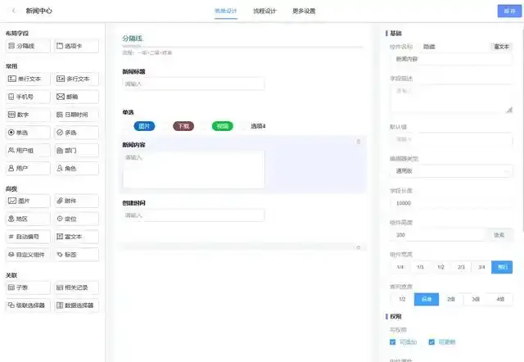Switch to the 表单设计 tab
The image size is (524, 362).
pos(226,11)
